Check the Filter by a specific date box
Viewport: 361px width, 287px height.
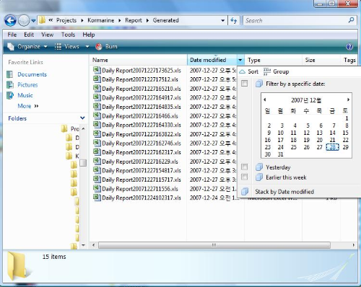coord(244,84)
